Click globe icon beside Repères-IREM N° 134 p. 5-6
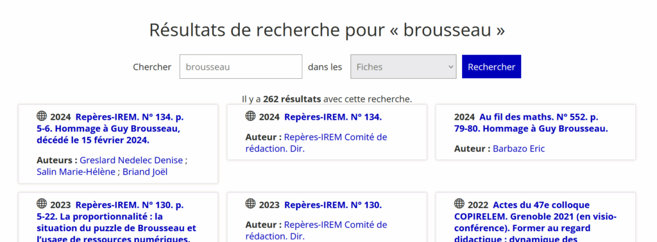This screenshot has height=242, width=657. click(x=42, y=116)
